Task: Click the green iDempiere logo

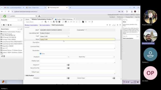Action: (5, 16)
